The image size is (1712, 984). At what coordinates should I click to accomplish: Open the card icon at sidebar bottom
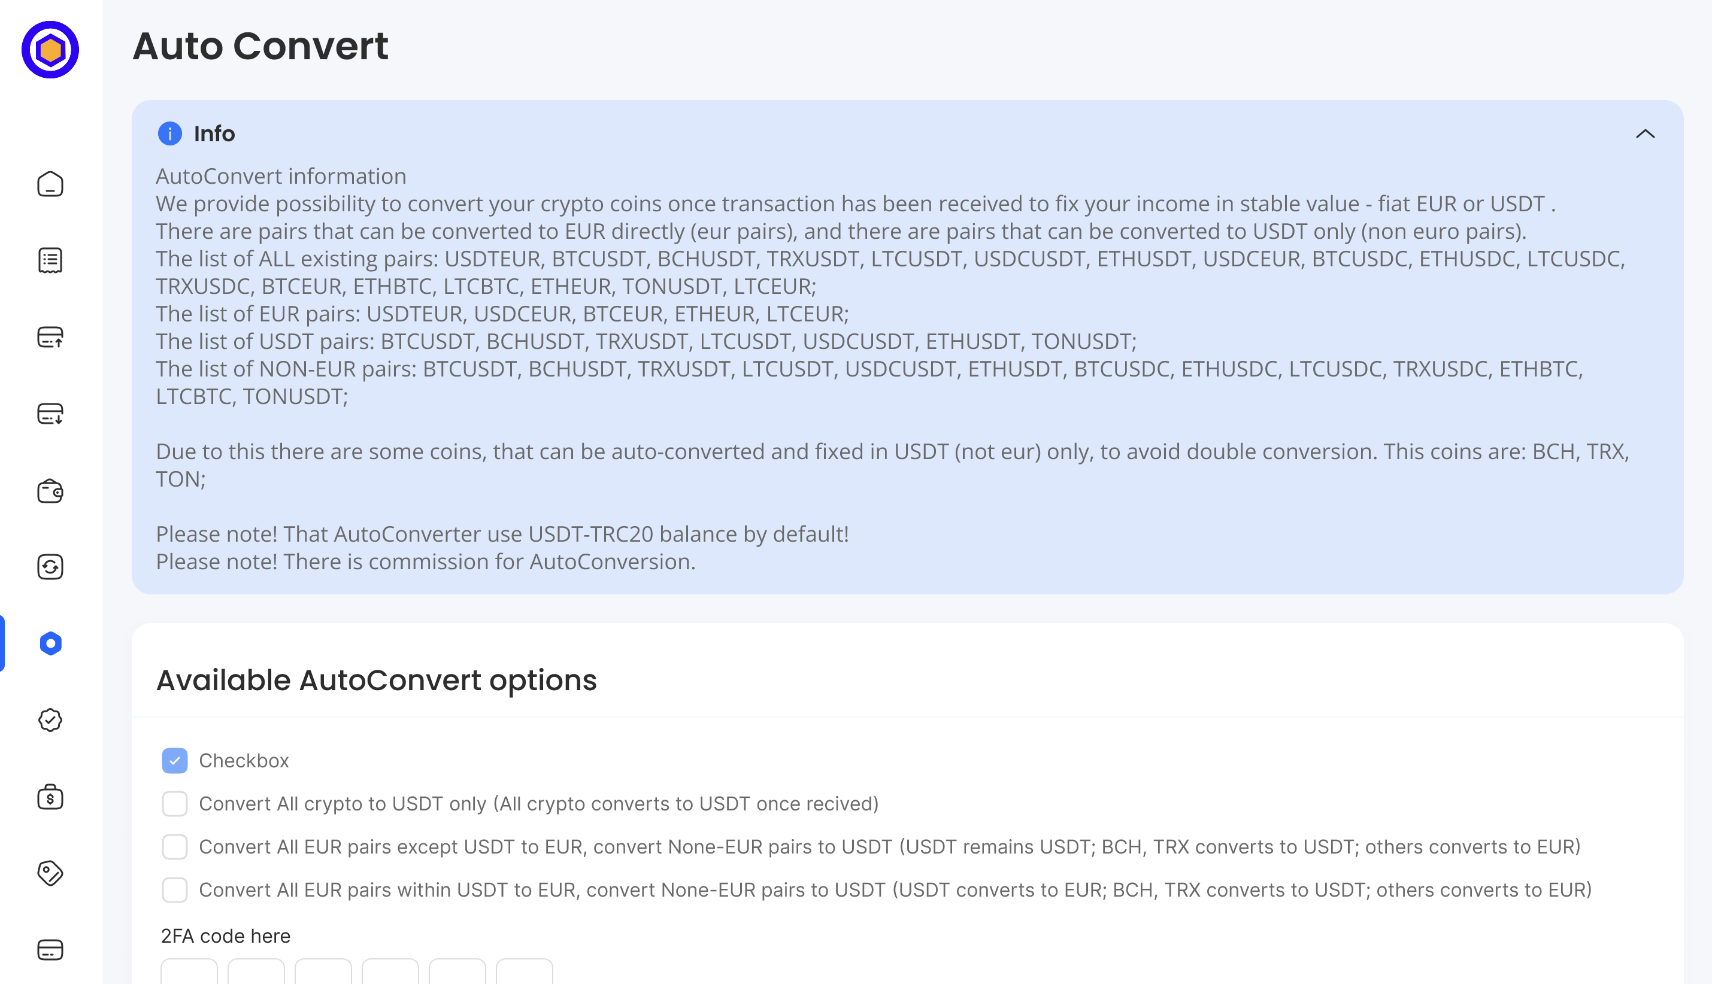pos(50,950)
